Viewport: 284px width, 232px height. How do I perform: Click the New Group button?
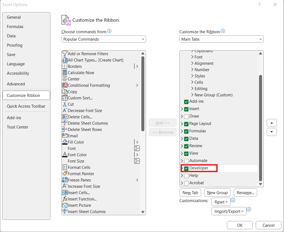[217, 192]
